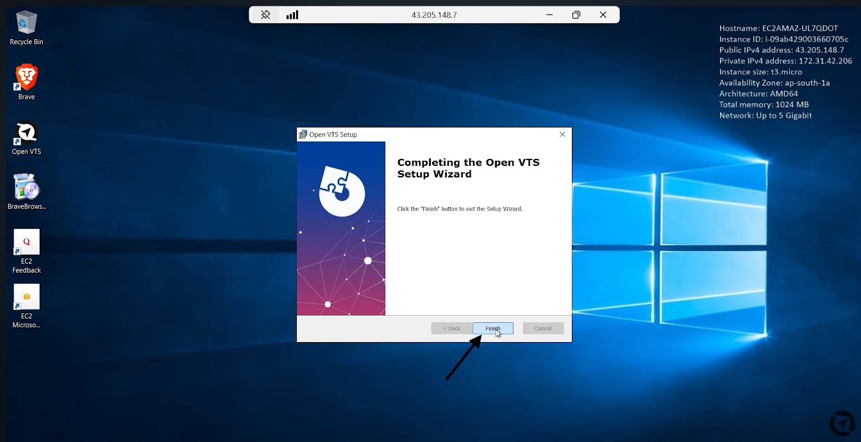The width and height of the screenshot is (861, 442).
Task: Click the greyed Back button
Action: 451,329
